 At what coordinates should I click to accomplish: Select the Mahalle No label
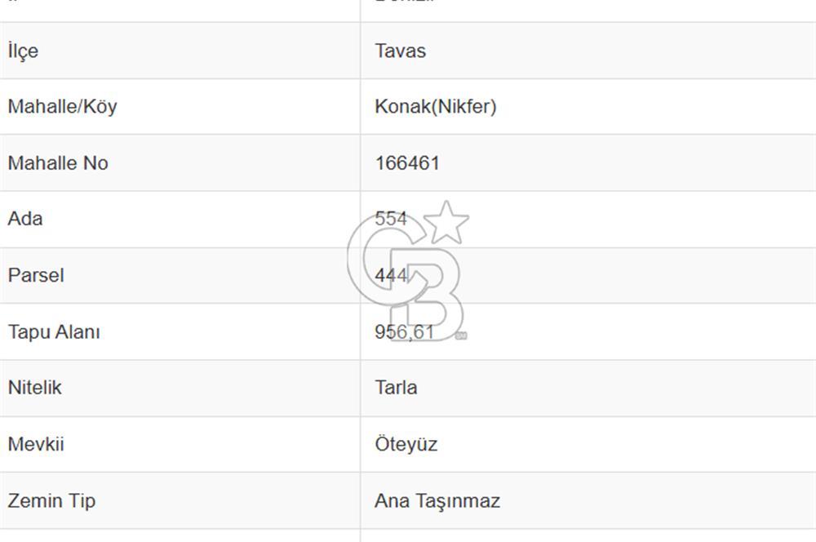click(x=58, y=163)
